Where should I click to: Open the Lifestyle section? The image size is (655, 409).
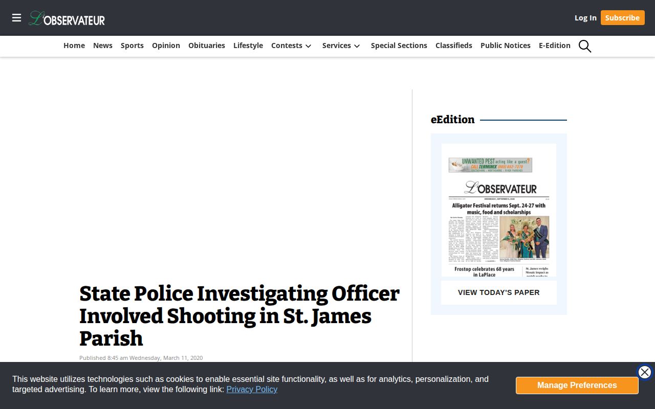[248, 46]
